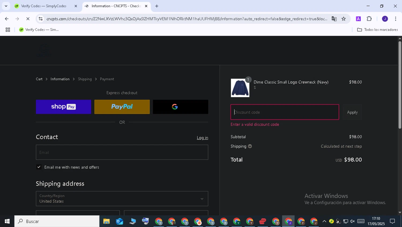Uncheck Email me with news and offers
This screenshot has width=402, height=227.
[x=39, y=167]
